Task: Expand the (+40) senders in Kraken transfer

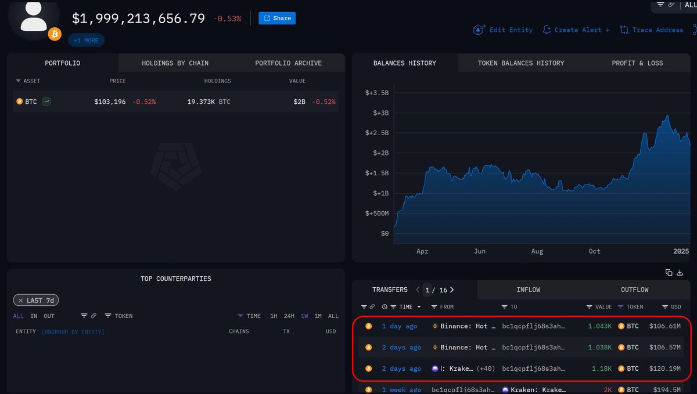Action: click(x=486, y=368)
